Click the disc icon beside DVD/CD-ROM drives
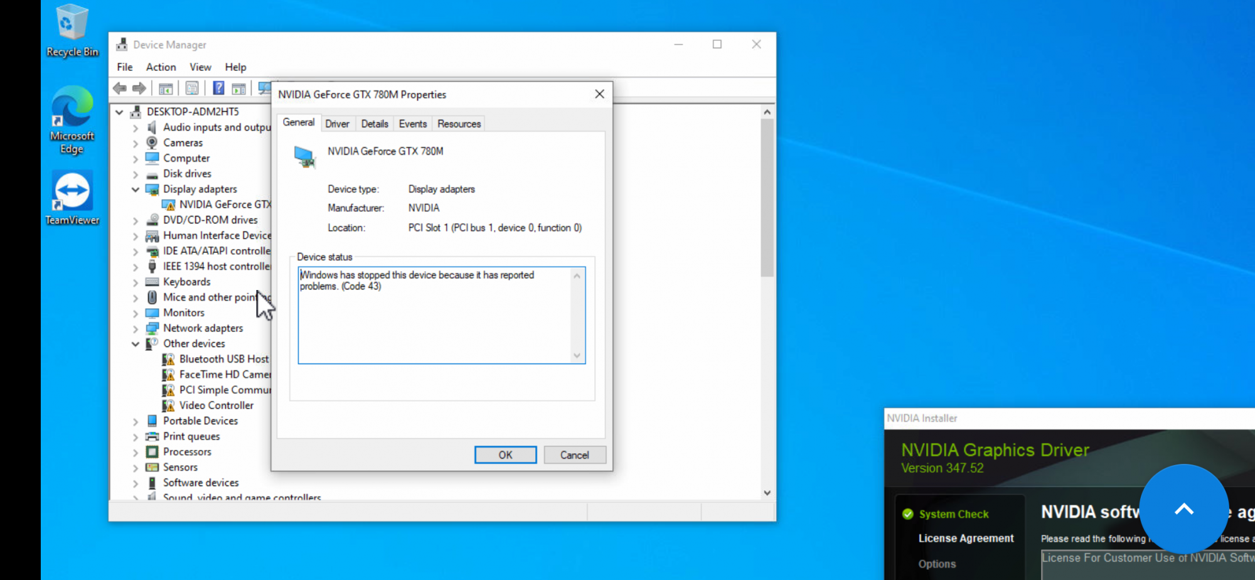This screenshot has height=580, width=1255. point(152,220)
